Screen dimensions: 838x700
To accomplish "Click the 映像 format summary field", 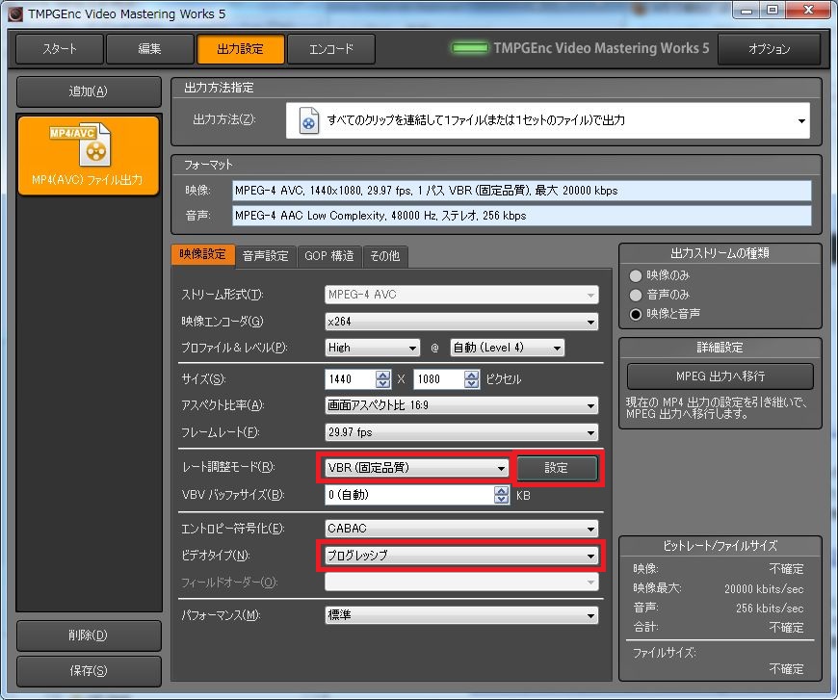I will pos(522,191).
